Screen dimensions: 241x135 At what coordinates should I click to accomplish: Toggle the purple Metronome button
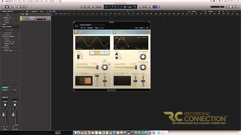click(158, 7)
